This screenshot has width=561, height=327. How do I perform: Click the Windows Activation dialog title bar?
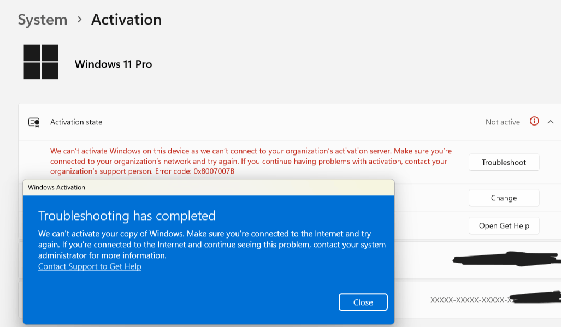pyautogui.click(x=209, y=187)
